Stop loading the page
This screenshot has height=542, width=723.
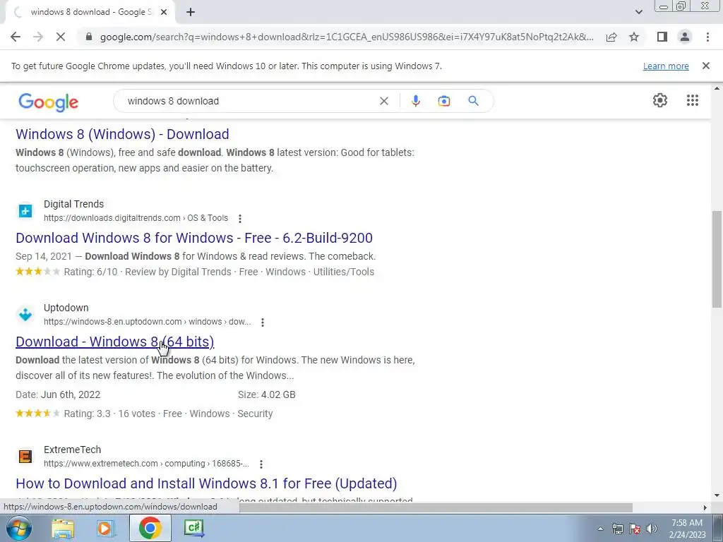tap(61, 37)
